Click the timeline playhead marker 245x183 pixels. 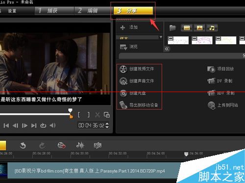coord(186,154)
